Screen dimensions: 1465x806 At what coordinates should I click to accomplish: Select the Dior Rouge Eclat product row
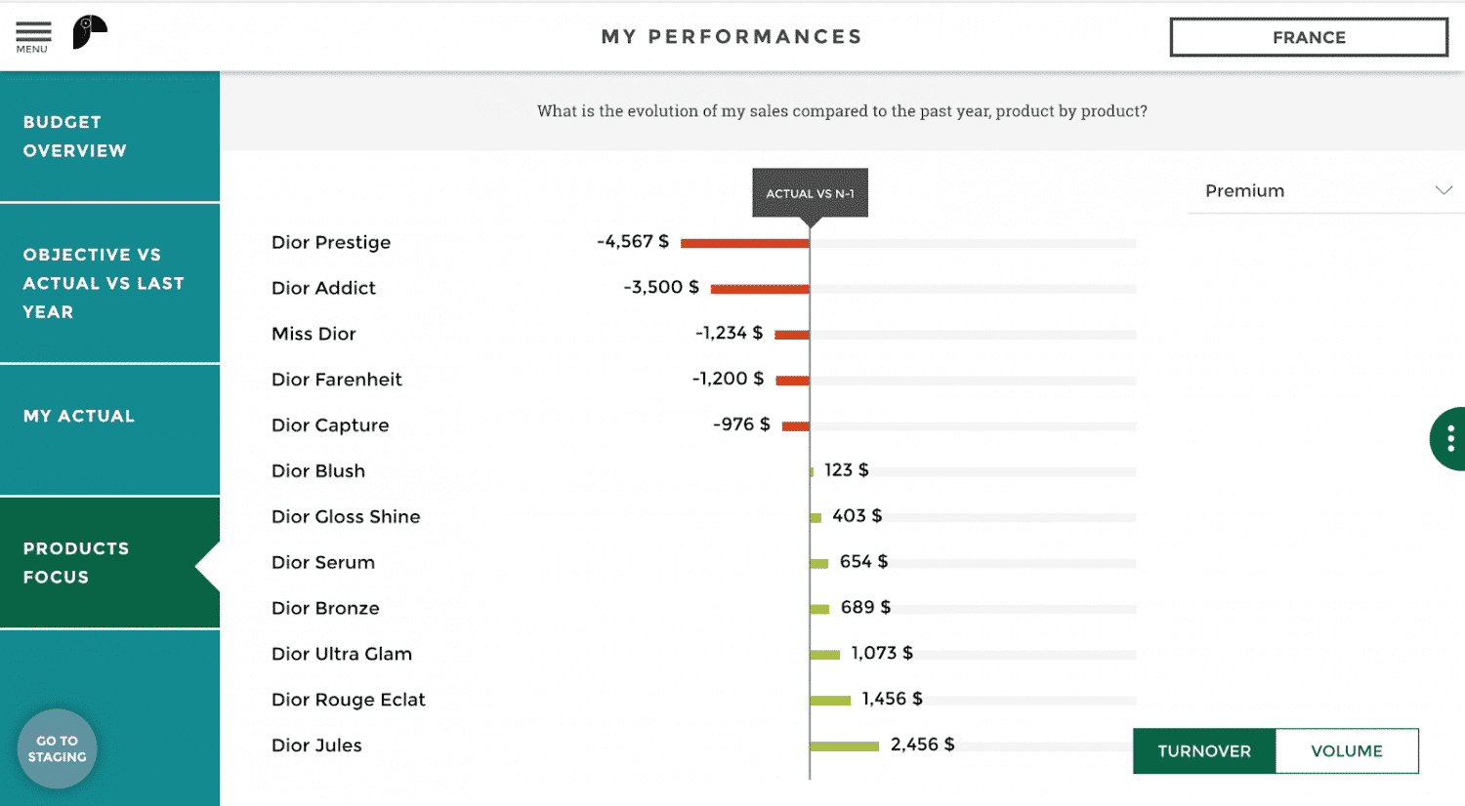(348, 700)
